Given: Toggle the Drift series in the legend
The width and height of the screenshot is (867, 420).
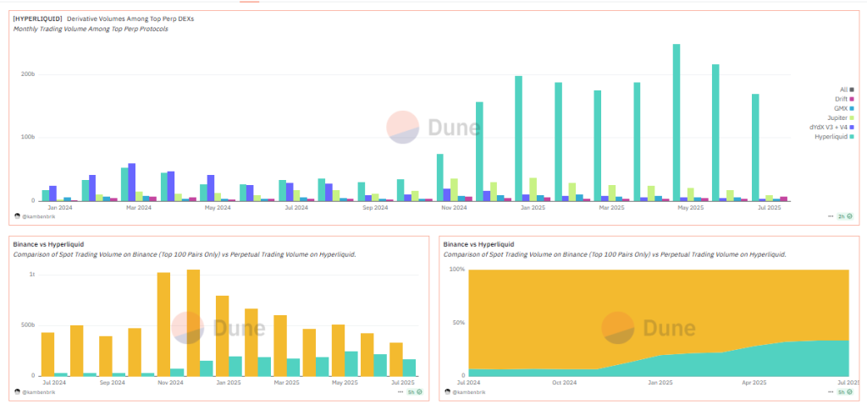Looking at the screenshot, I should coord(844,99).
